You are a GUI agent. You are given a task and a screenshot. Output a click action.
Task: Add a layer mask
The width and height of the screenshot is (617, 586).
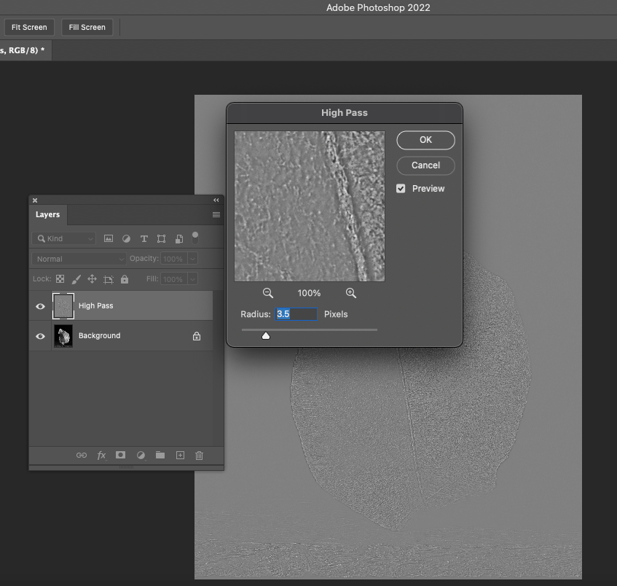(x=121, y=456)
